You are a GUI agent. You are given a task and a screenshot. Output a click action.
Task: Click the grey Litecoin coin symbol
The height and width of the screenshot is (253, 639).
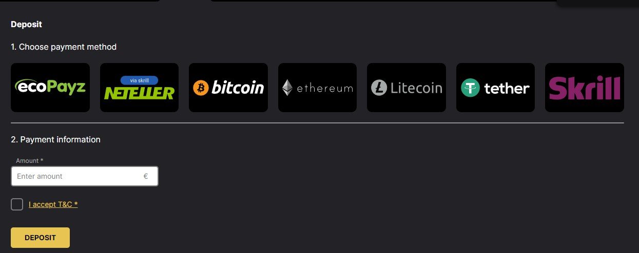[x=379, y=88]
